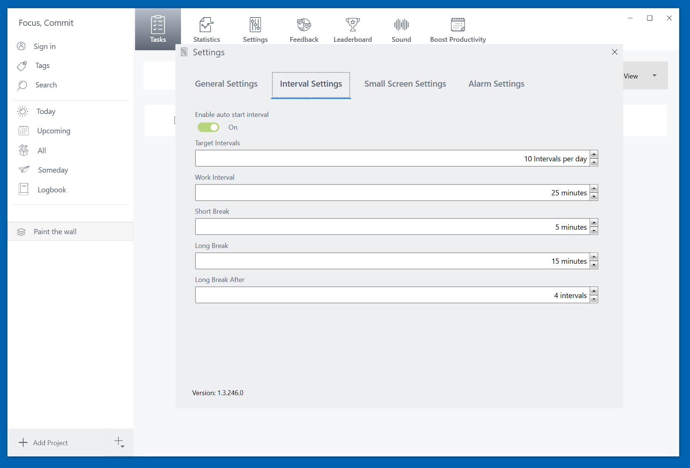The width and height of the screenshot is (690, 468).
Task: Click Sign in in sidebar
Action: [x=44, y=46]
